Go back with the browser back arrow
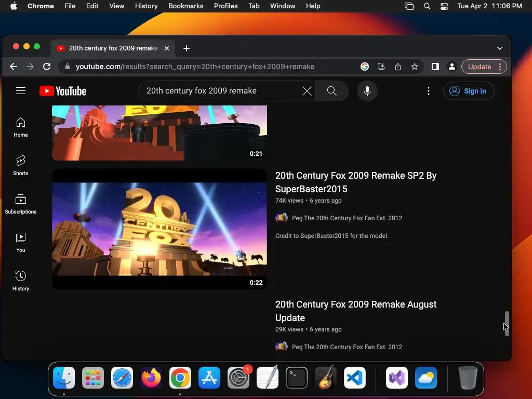 point(14,66)
